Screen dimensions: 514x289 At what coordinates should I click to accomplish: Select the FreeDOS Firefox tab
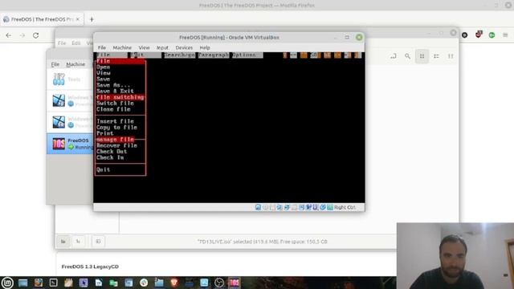click(x=42, y=19)
